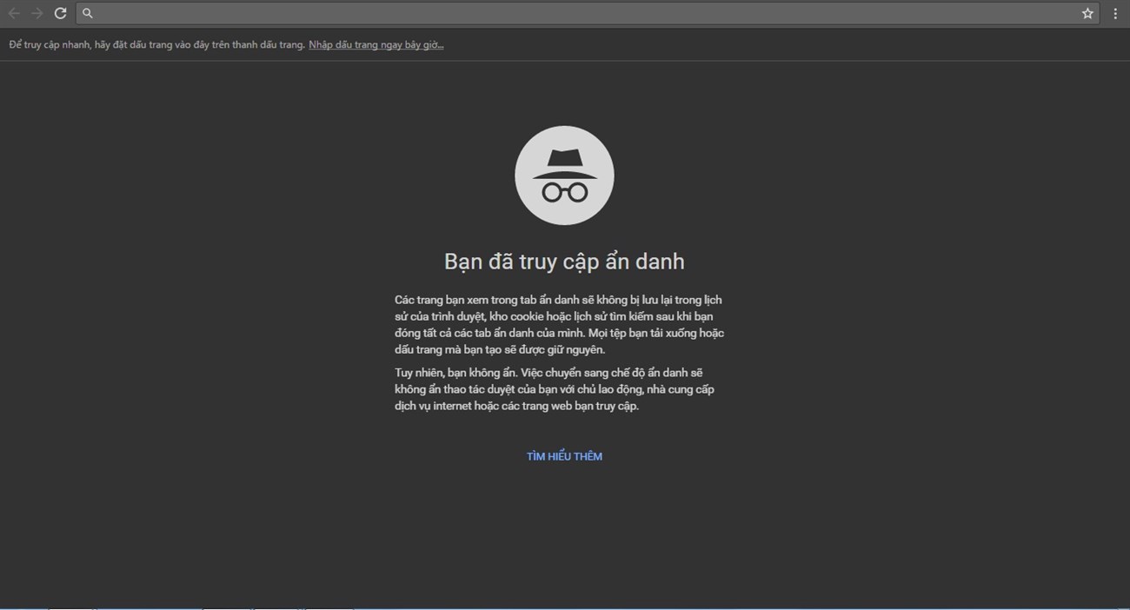Click the search magnifier in the address bar
Viewport: 1130px width, 610px height.
coord(88,13)
